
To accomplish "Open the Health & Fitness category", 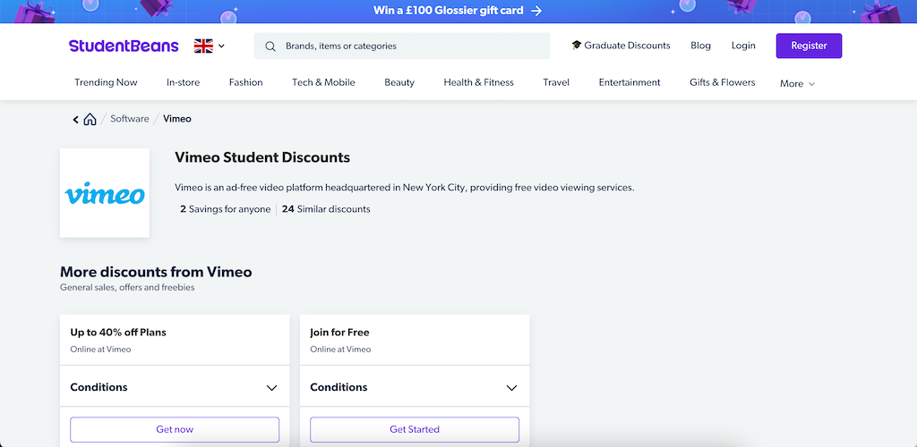I will pos(478,82).
